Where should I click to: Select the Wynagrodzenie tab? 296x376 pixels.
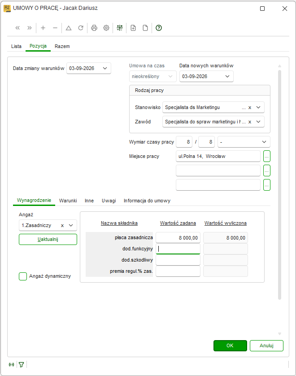[x=34, y=200]
